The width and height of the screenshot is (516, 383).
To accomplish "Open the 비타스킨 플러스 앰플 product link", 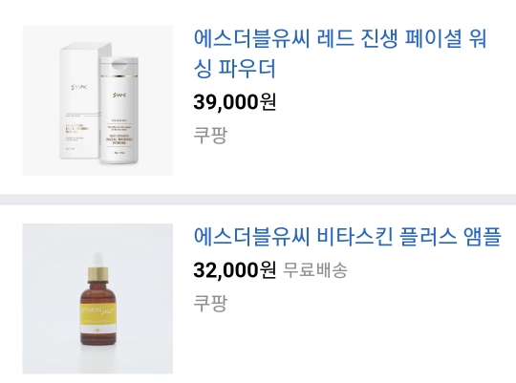I will pos(347,237).
